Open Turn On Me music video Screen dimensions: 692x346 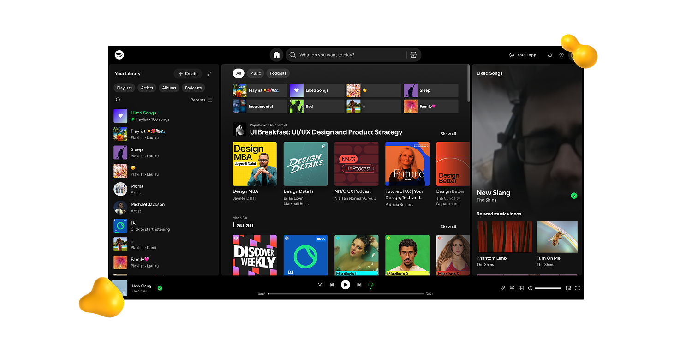point(557,244)
